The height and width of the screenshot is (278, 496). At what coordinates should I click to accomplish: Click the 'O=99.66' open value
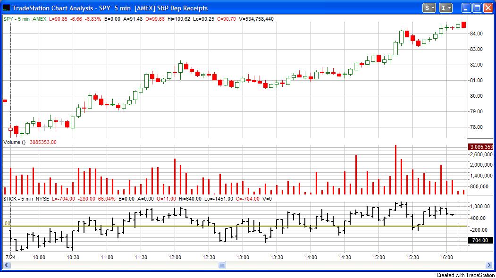(155, 19)
